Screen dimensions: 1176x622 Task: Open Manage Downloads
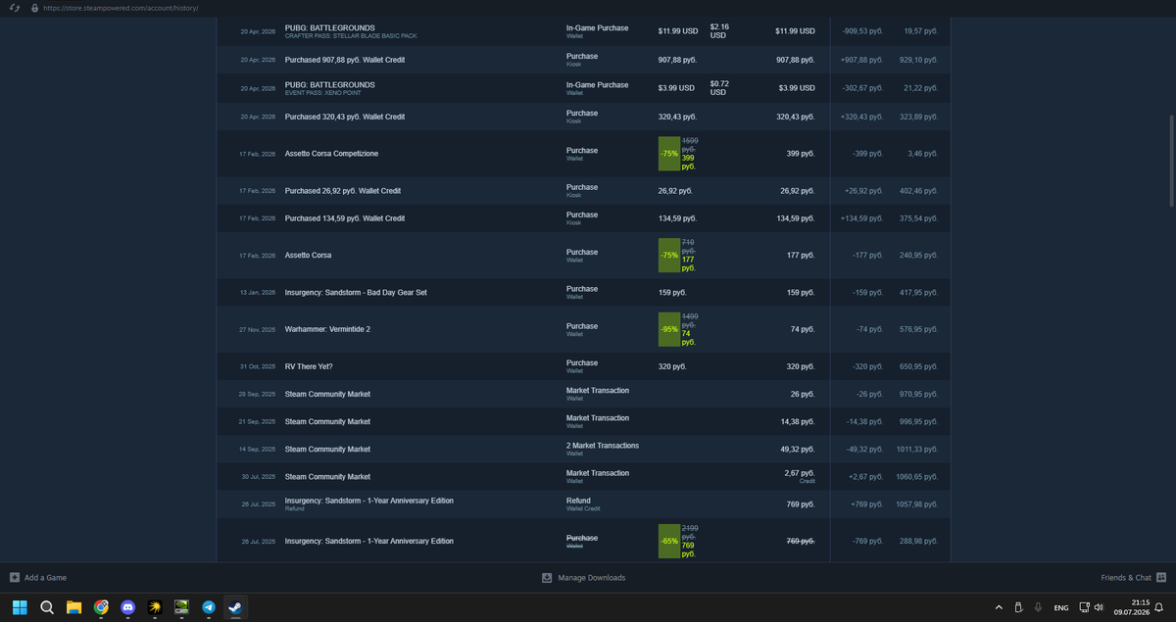tap(583, 578)
